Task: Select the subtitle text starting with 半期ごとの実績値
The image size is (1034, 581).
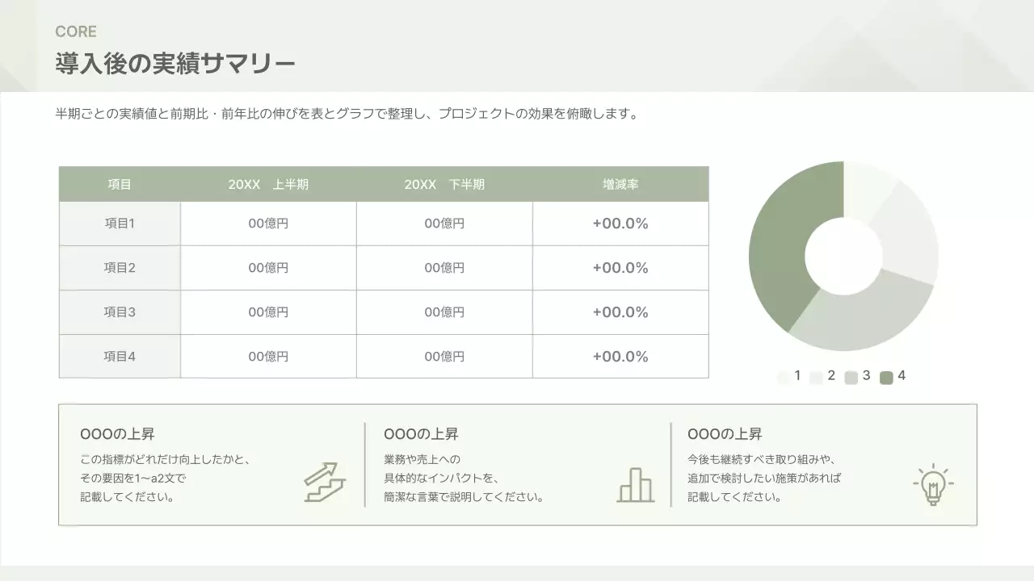Action: tap(347, 114)
